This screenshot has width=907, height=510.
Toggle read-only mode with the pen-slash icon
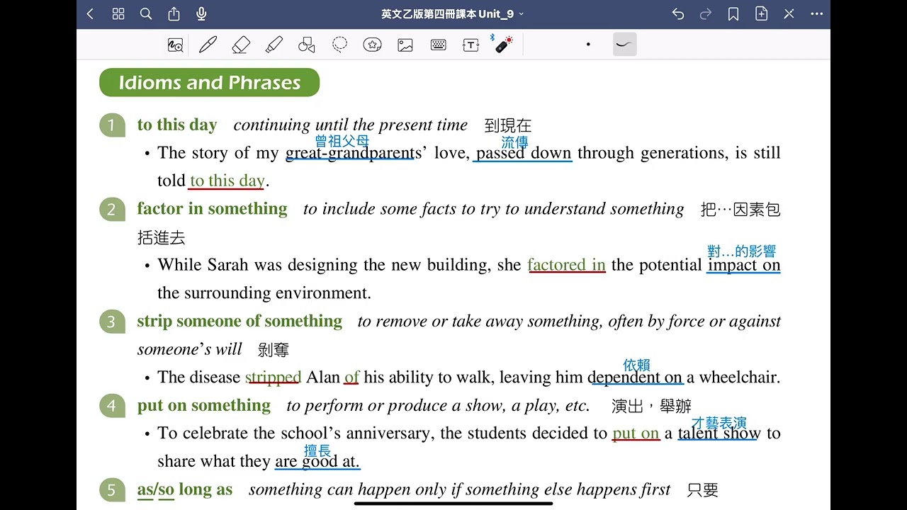tap(789, 13)
